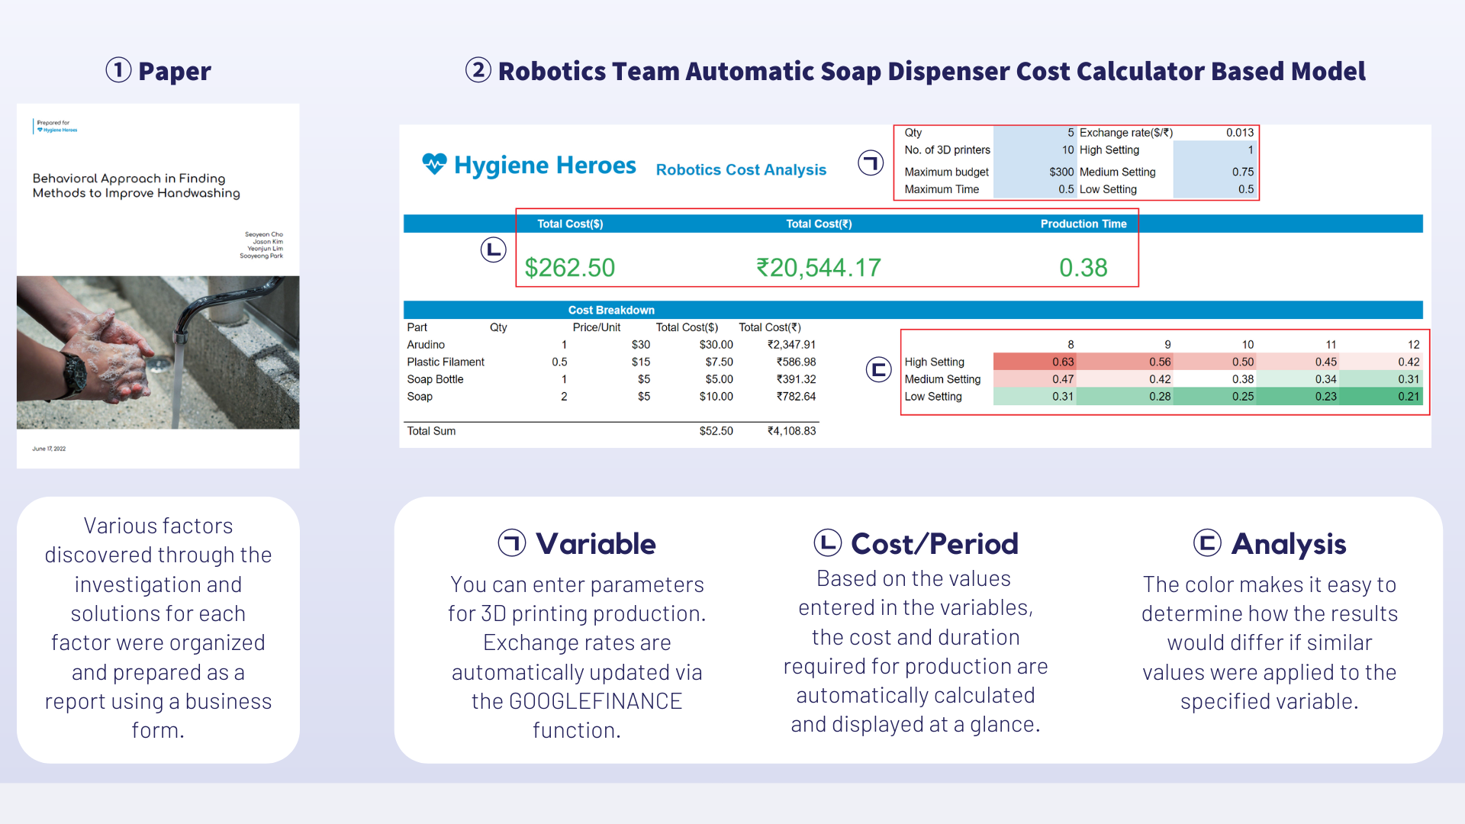Click the 'Various factors discovered' paper description

pos(158,627)
